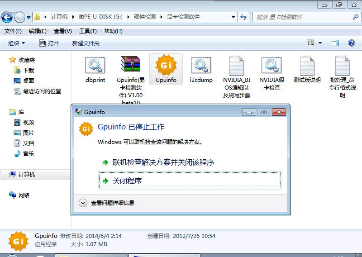Refresh the folder via the address bar button

pos(243,17)
